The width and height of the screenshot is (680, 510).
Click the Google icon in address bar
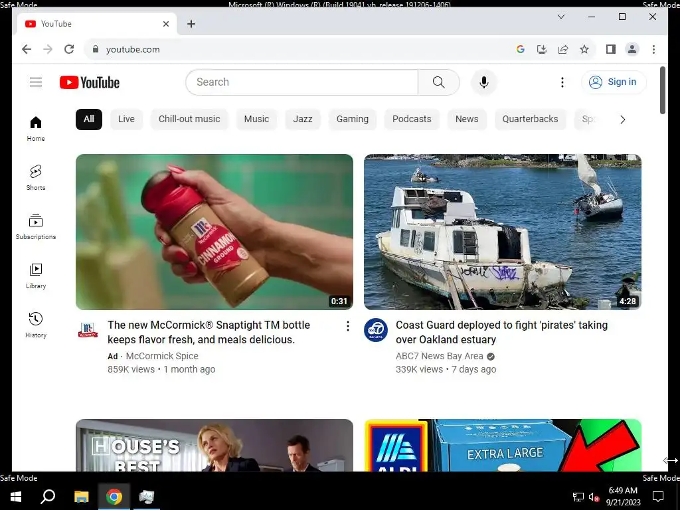tap(521, 49)
